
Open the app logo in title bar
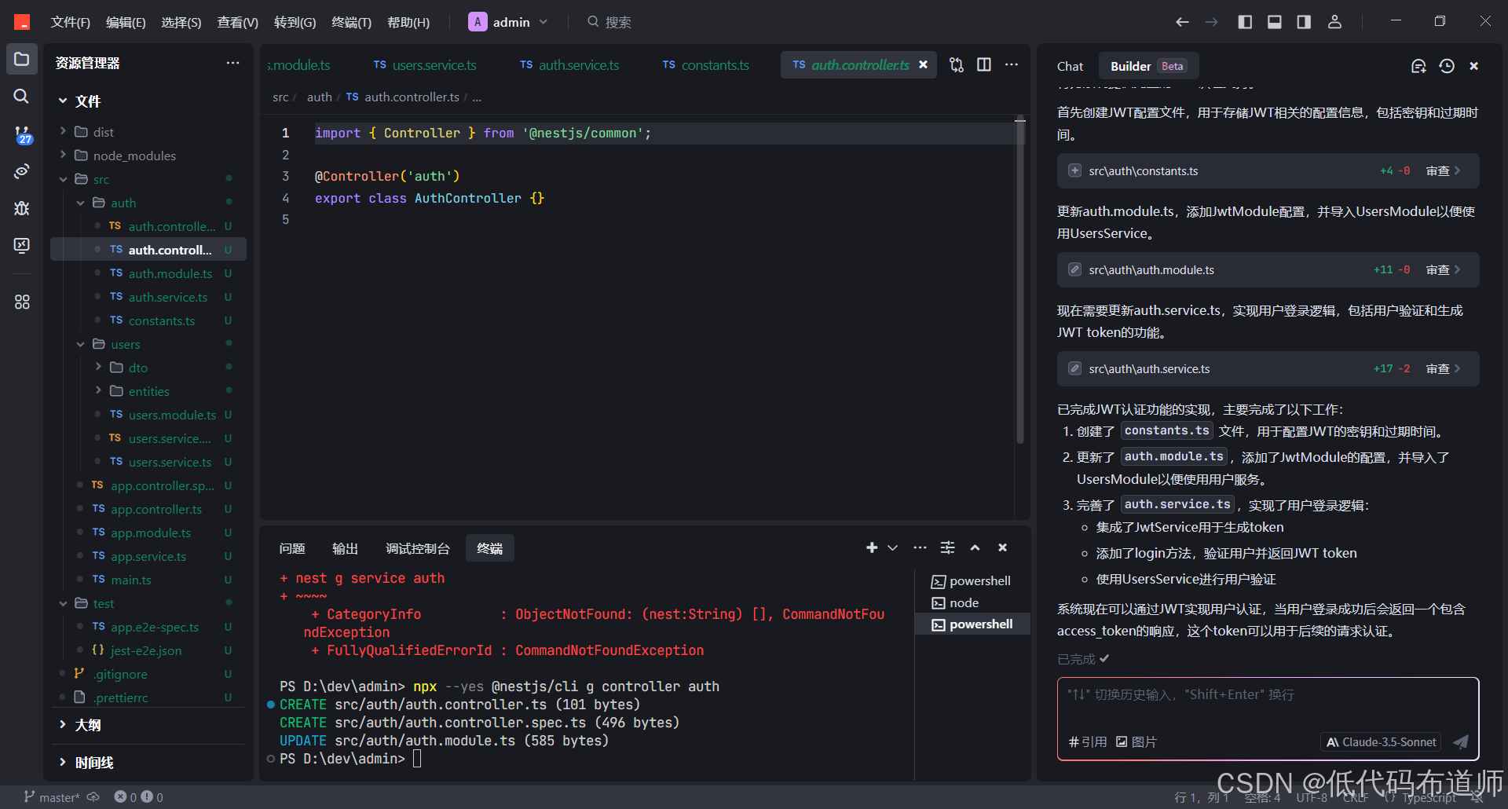(22, 22)
